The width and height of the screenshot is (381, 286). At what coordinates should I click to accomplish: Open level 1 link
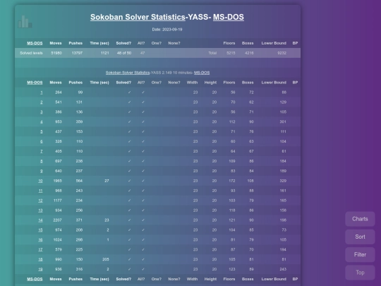[42, 93]
